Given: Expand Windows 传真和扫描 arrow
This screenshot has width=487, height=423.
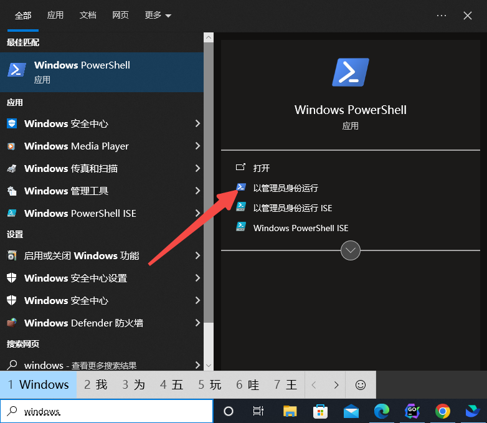Looking at the screenshot, I should coord(197,168).
